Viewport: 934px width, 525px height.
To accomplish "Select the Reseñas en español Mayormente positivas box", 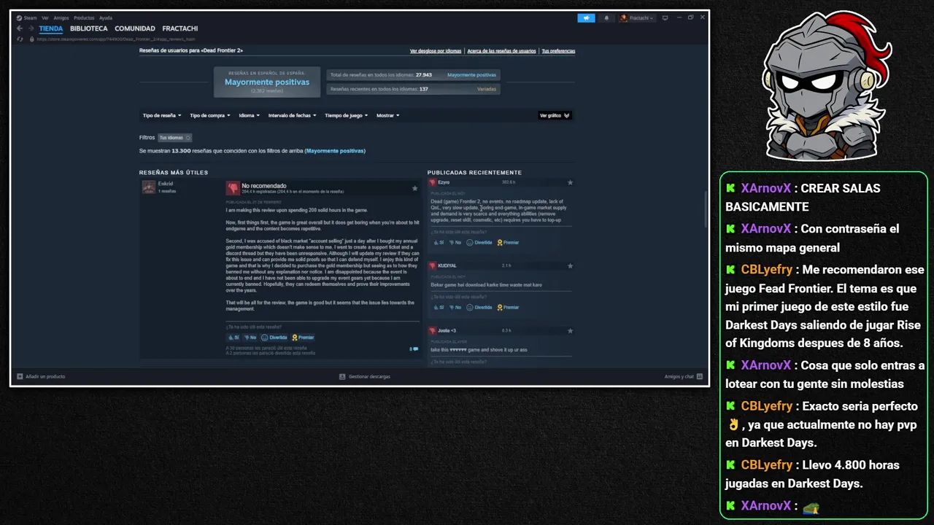I will (267, 82).
